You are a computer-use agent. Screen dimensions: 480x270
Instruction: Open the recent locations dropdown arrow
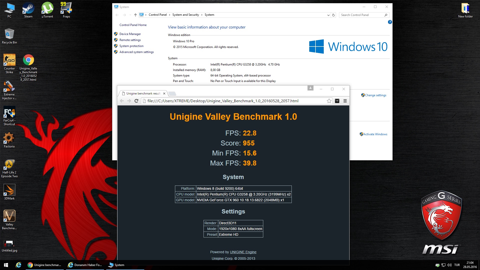point(130,15)
